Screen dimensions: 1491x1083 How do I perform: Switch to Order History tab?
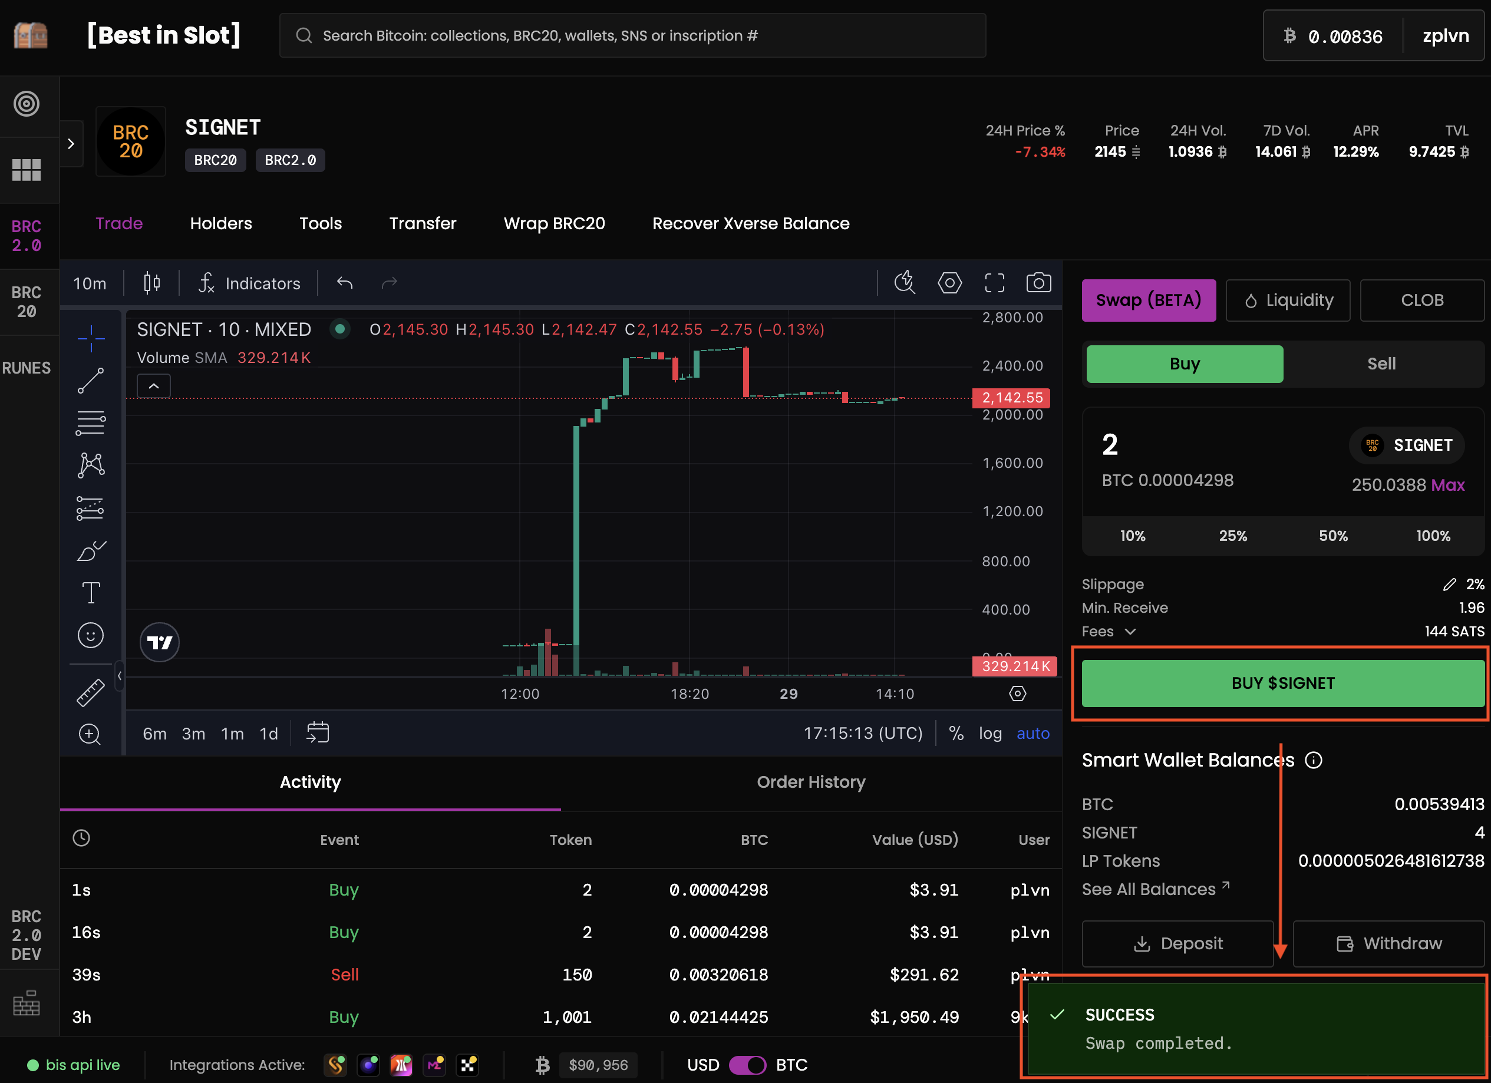[x=810, y=782]
